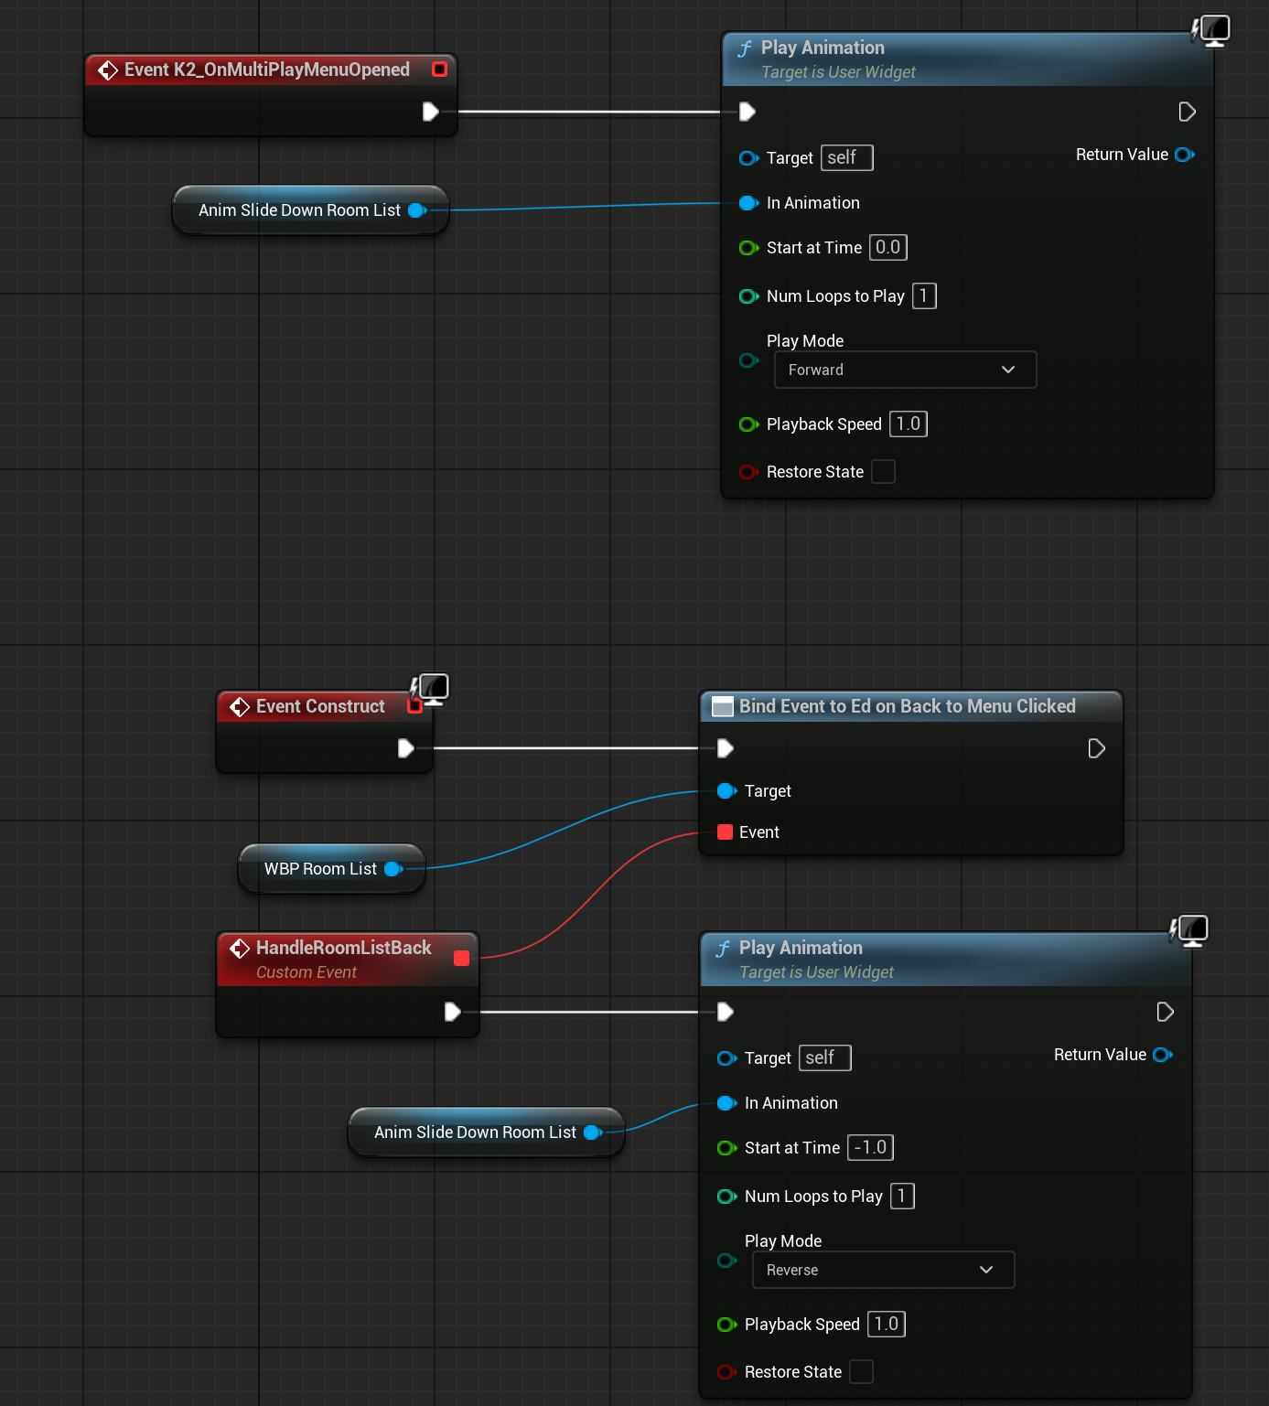Click Num Loops to Play field on bottom node
Screen dimensions: 1269x1406
tap(902, 1196)
